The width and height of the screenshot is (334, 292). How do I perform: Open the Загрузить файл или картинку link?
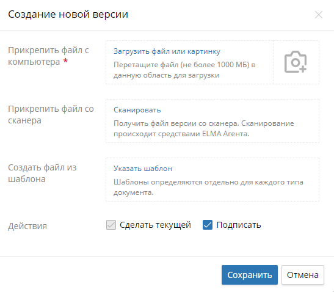pyautogui.click(x=167, y=51)
